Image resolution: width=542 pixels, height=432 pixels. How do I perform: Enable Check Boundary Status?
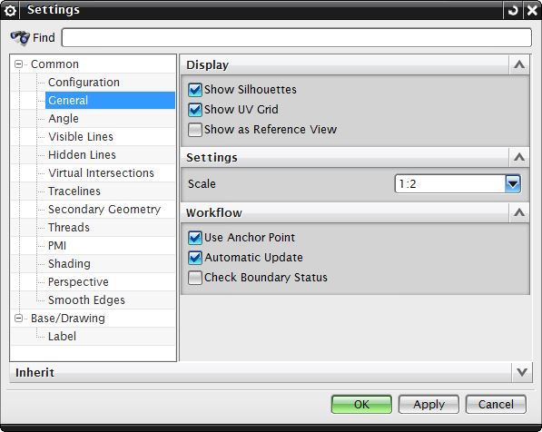pyautogui.click(x=195, y=278)
